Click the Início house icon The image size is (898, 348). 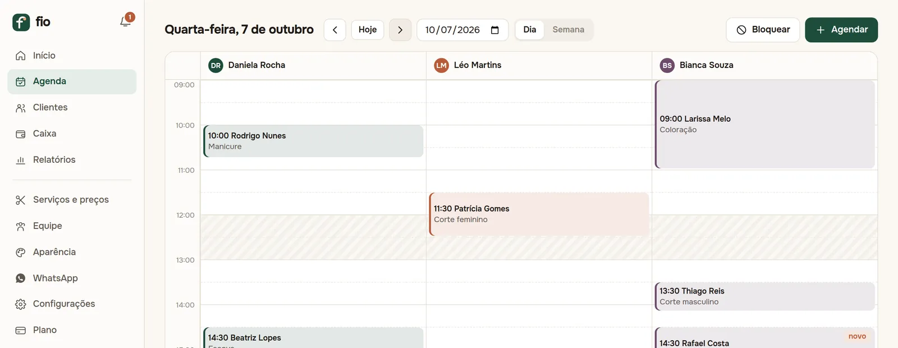pos(21,56)
